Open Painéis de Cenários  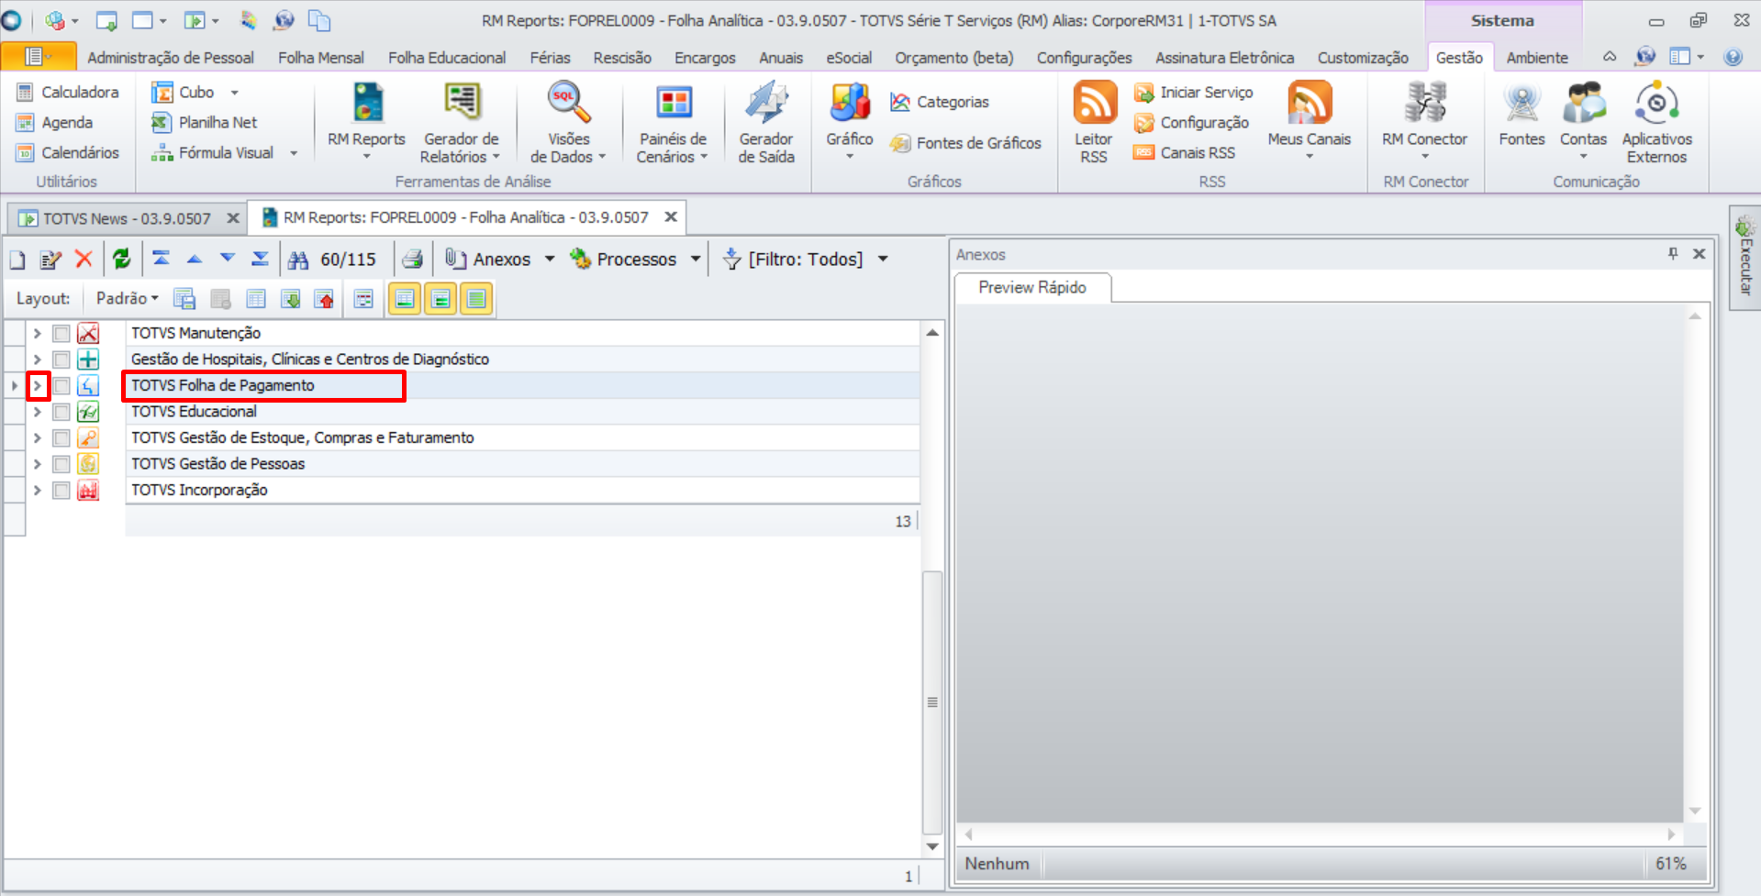coord(673,122)
